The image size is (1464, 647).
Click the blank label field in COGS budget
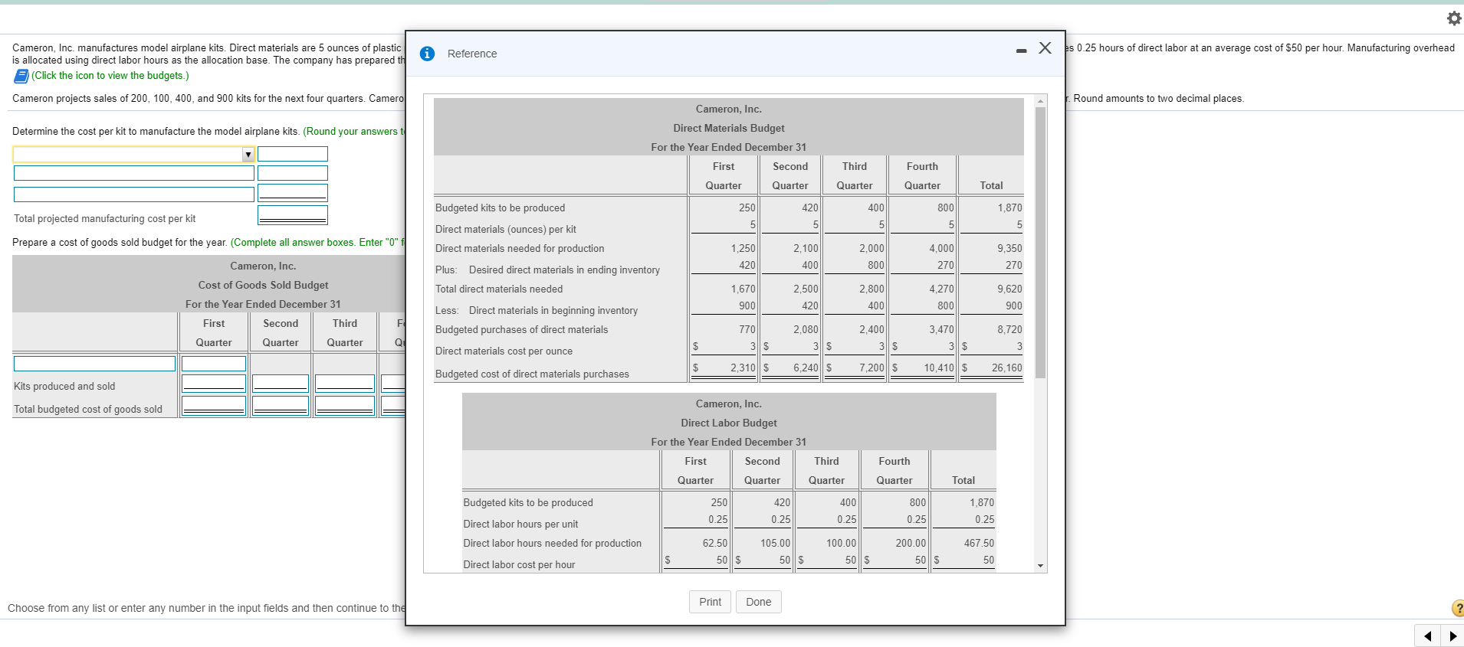tap(95, 364)
